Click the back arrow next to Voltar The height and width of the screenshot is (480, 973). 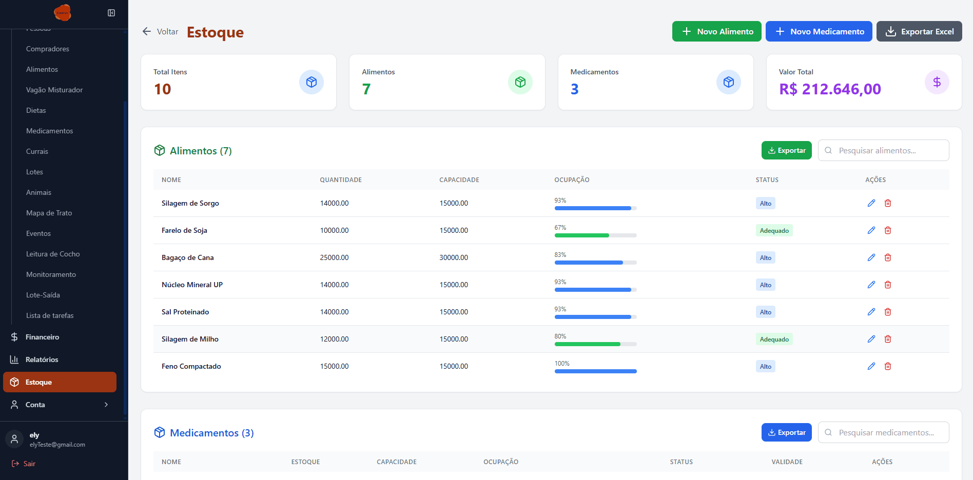147,31
